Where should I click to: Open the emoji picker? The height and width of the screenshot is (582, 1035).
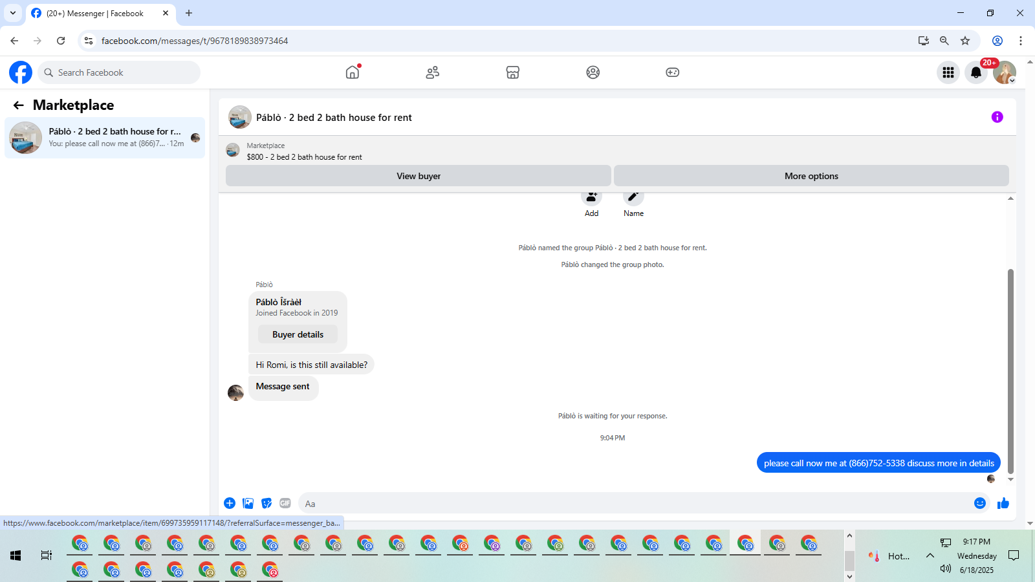click(980, 503)
